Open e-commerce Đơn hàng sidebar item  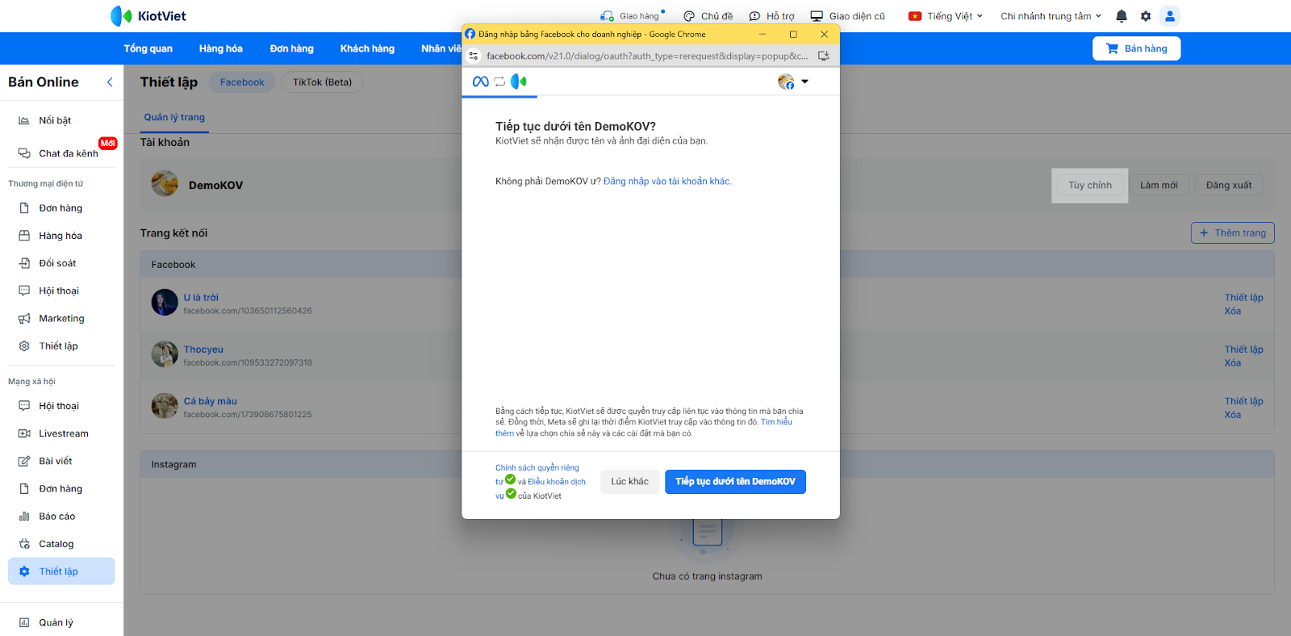tap(61, 208)
